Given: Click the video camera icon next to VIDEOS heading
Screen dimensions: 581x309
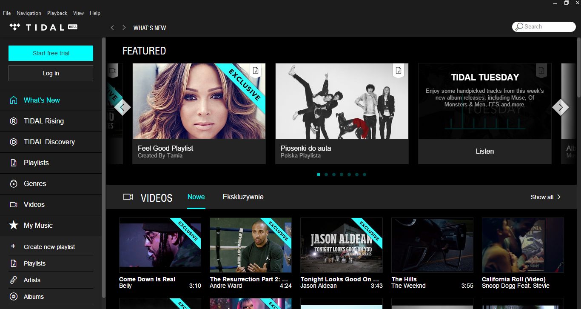Looking at the screenshot, I should point(128,197).
